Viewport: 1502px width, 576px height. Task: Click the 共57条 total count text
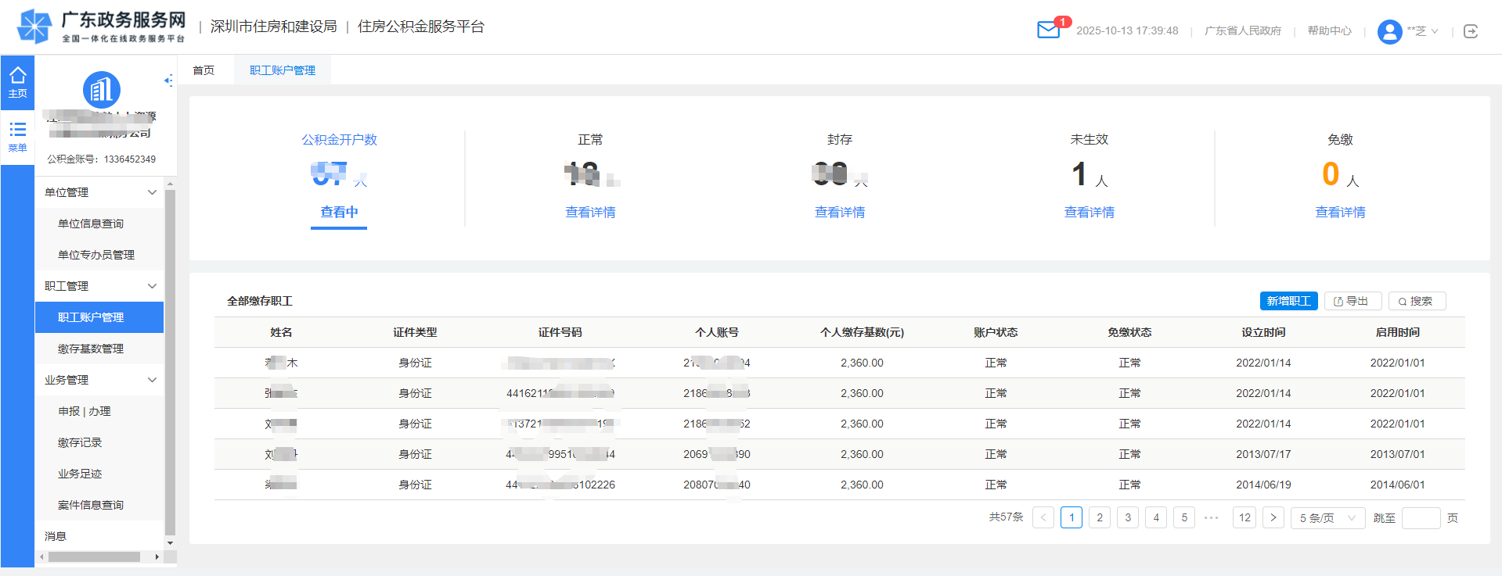1006,517
